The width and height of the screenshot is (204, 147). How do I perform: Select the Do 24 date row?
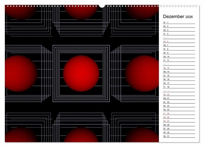pos(178,110)
